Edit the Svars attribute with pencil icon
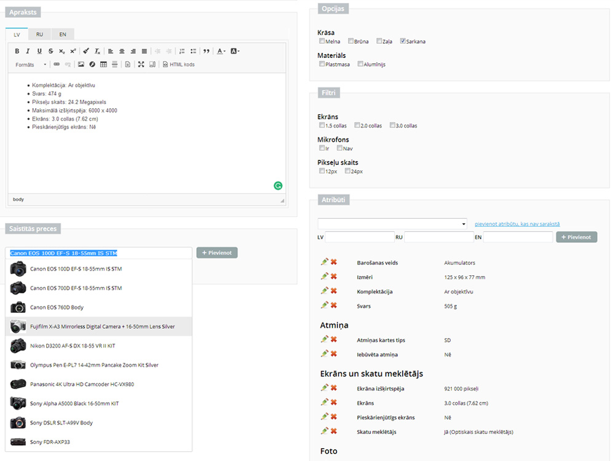 (x=324, y=305)
